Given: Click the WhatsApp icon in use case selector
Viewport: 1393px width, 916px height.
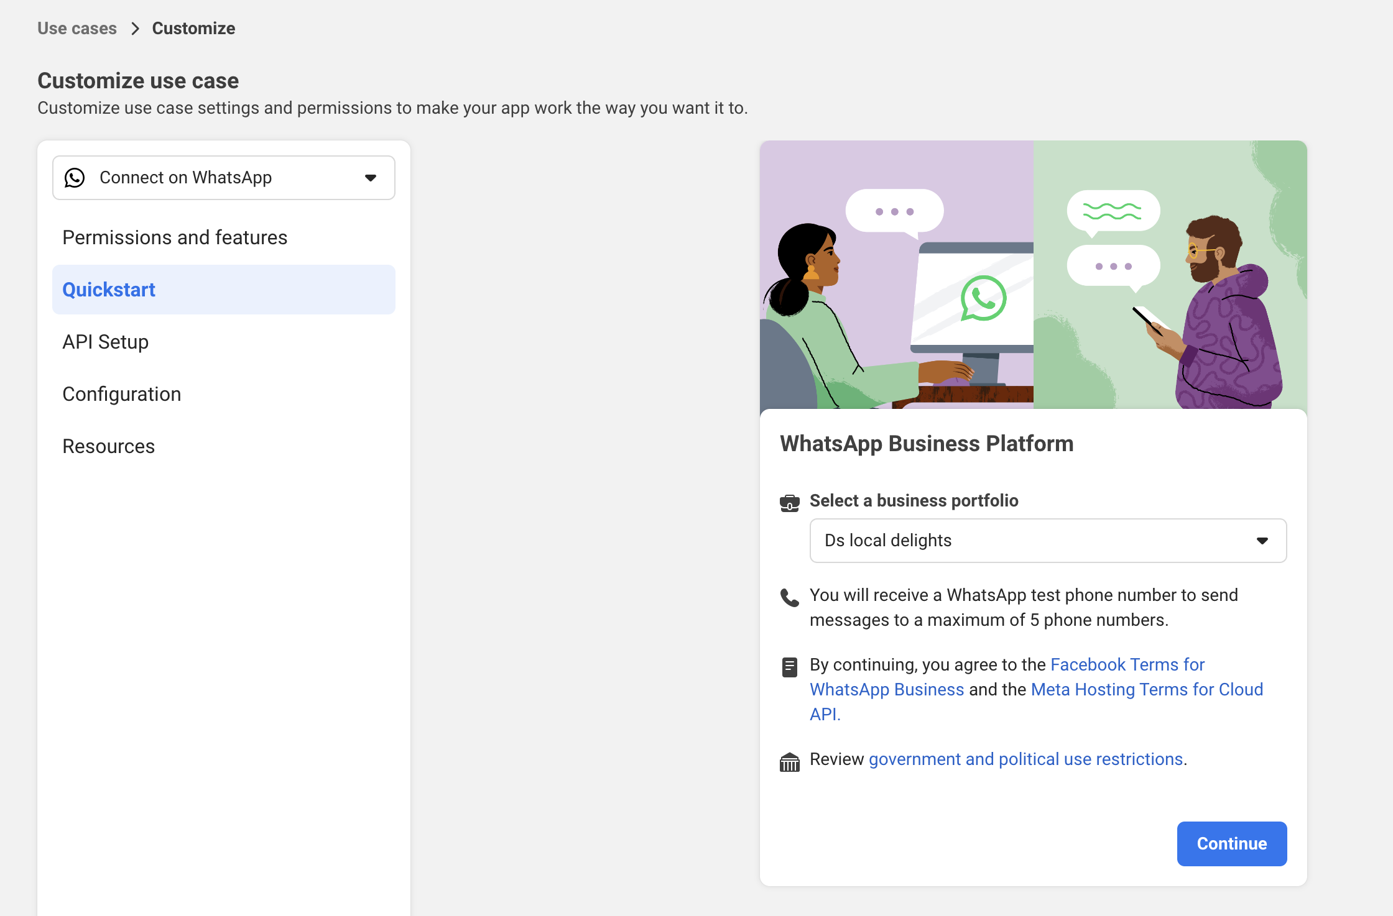Looking at the screenshot, I should 75,178.
